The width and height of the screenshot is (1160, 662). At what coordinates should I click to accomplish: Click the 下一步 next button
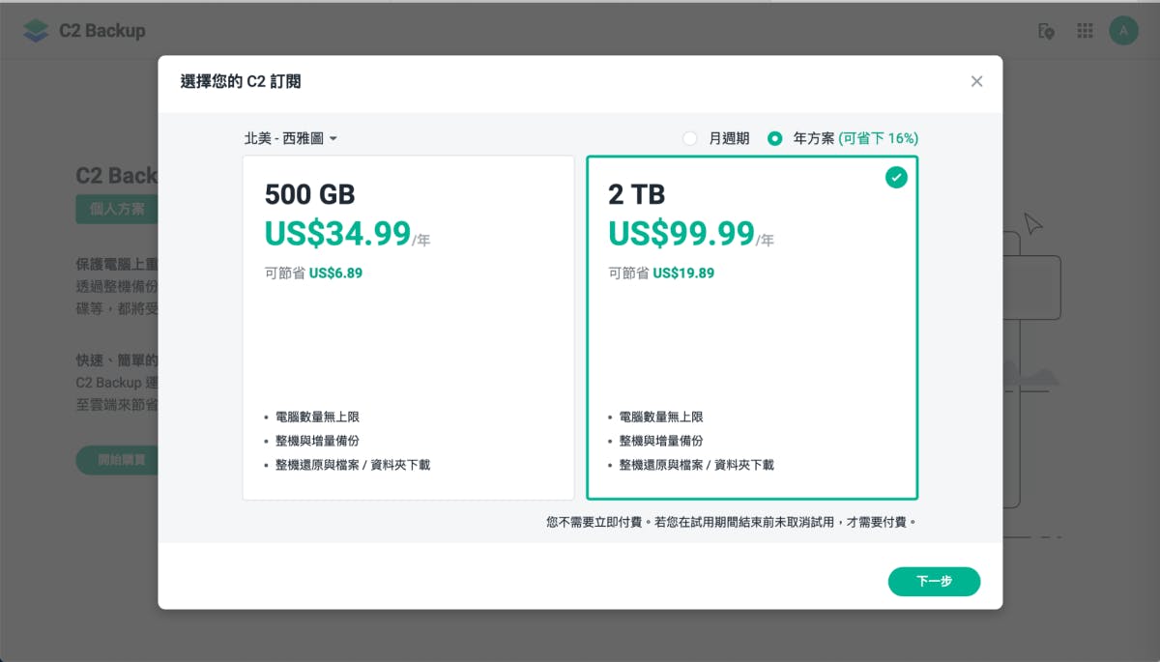pyautogui.click(x=934, y=582)
